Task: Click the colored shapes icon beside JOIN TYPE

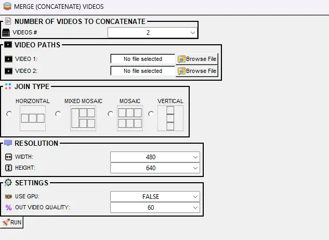Action: 8,86
